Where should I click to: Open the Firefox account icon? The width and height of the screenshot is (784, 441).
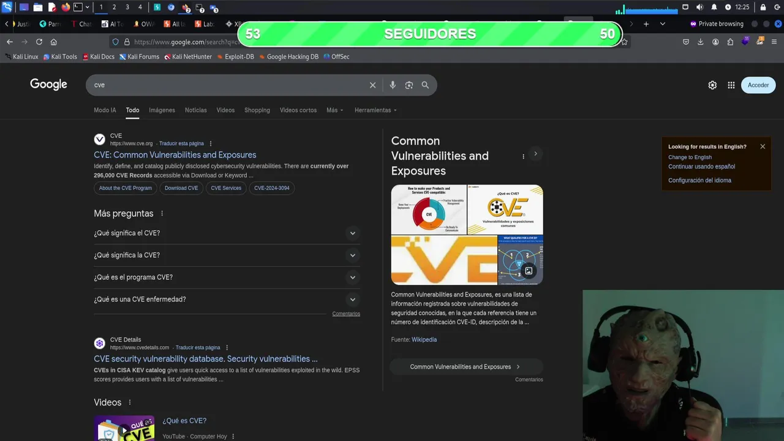715,42
